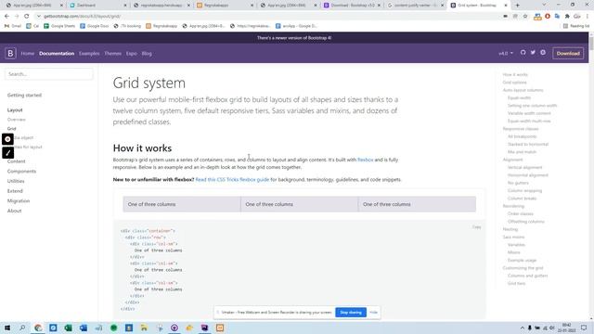Image resolution: width=594 pixels, height=334 pixels.
Task: Click newer version of Bootstrap banner
Action: coord(294,38)
